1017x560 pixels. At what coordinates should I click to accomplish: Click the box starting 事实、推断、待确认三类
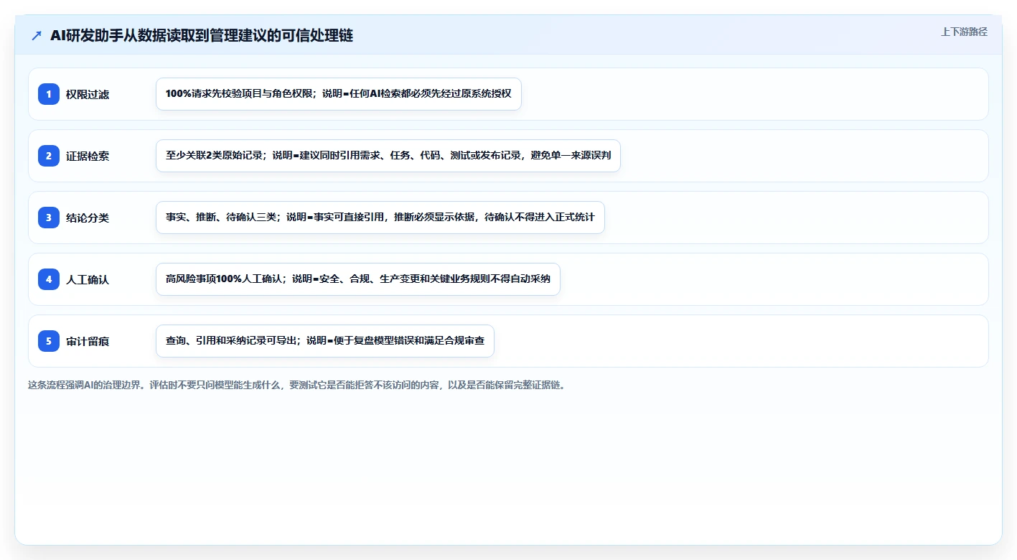click(380, 218)
